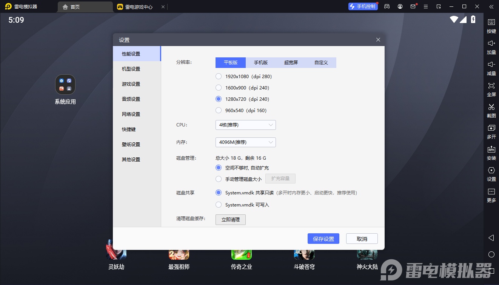Click 立即清理 to clear disk cache
This screenshot has height=285, width=499.
tap(230, 220)
